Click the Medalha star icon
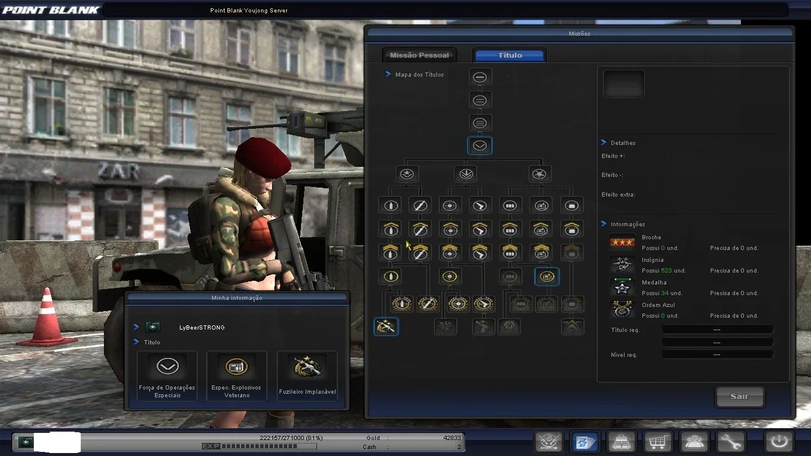Image resolution: width=811 pixels, height=456 pixels. [622, 287]
